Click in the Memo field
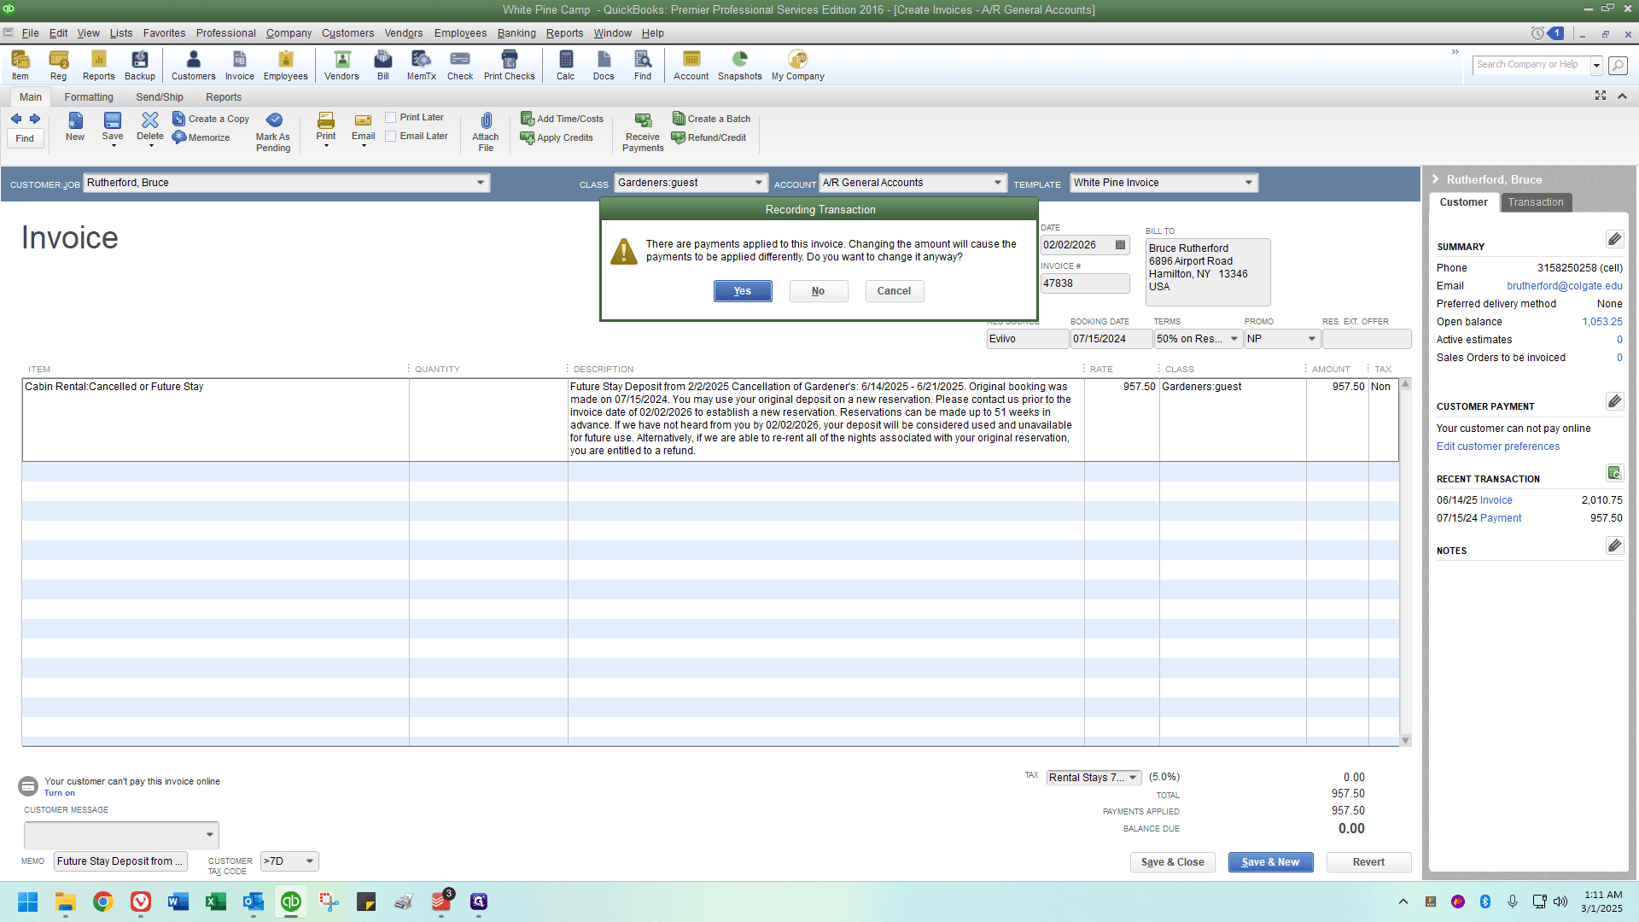The height and width of the screenshot is (922, 1639). (x=120, y=861)
